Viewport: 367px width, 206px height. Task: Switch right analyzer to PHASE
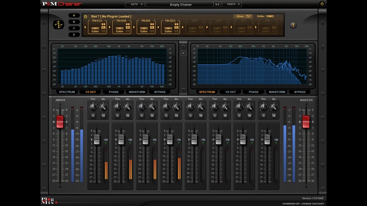click(253, 92)
